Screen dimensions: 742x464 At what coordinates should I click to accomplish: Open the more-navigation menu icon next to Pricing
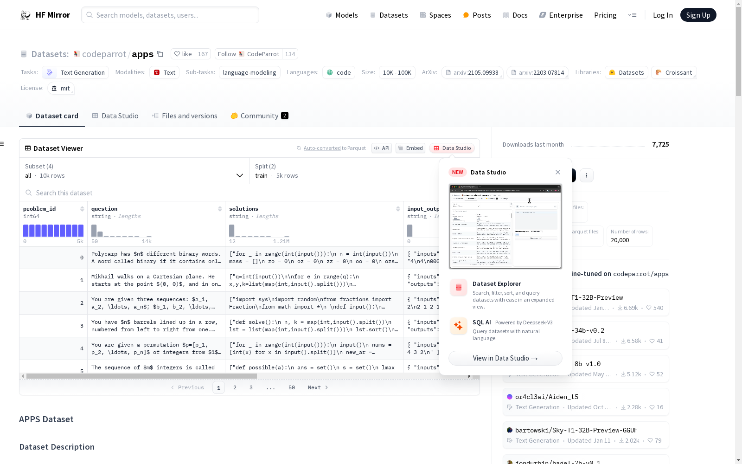(632, 15)
